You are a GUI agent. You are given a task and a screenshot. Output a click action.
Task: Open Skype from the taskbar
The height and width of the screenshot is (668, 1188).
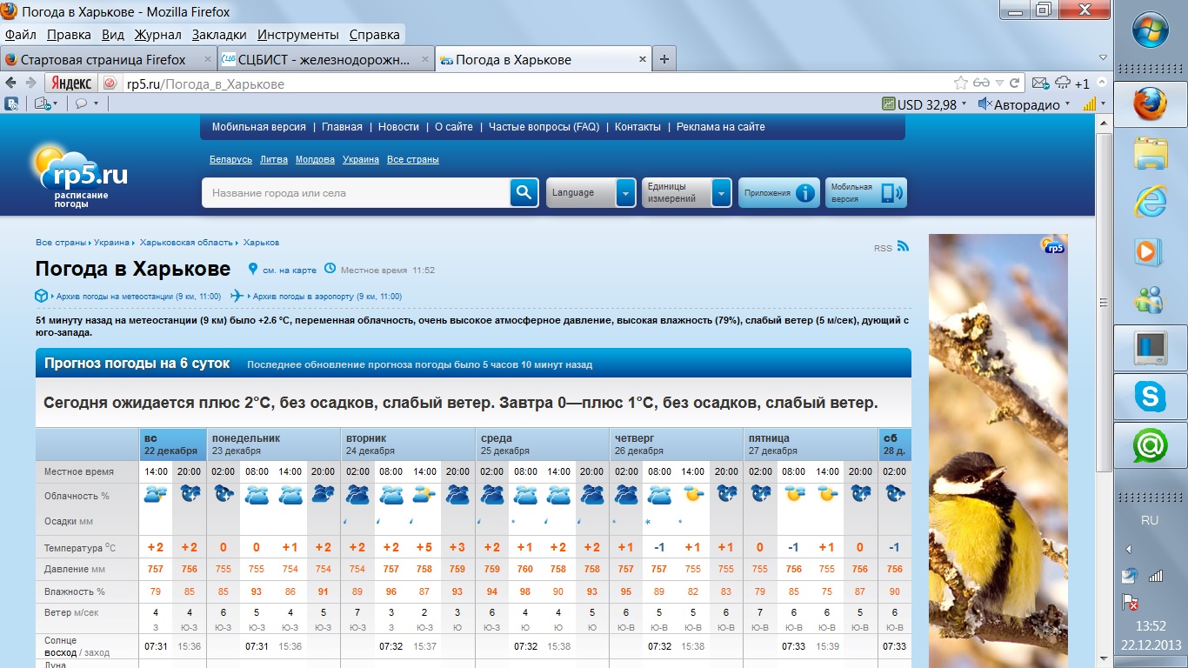point(1150,397)
